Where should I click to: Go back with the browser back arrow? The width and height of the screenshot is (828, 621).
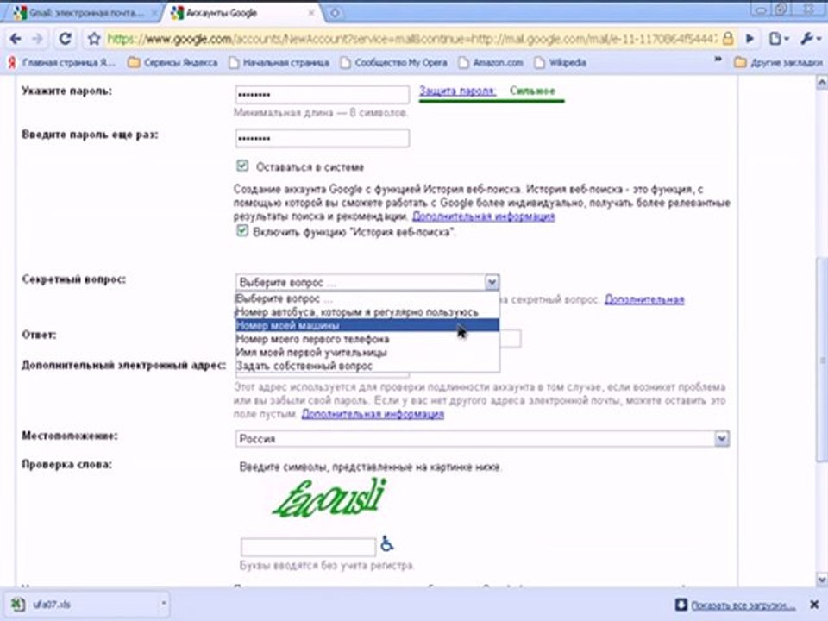click(x=16, y=39)
